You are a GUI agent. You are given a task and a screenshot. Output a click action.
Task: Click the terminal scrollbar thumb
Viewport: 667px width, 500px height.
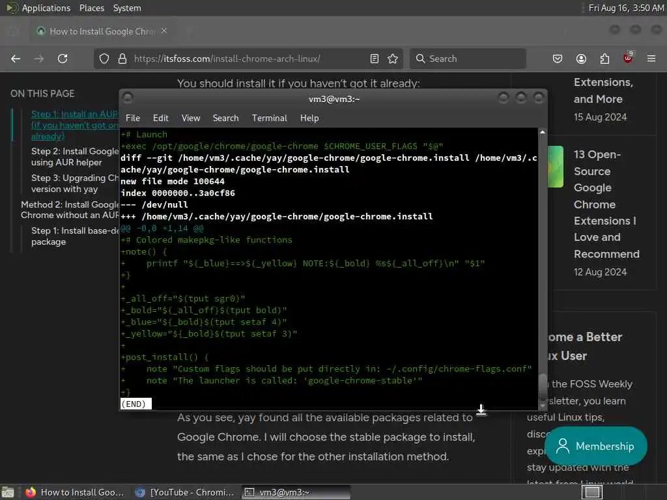(543, 387)
